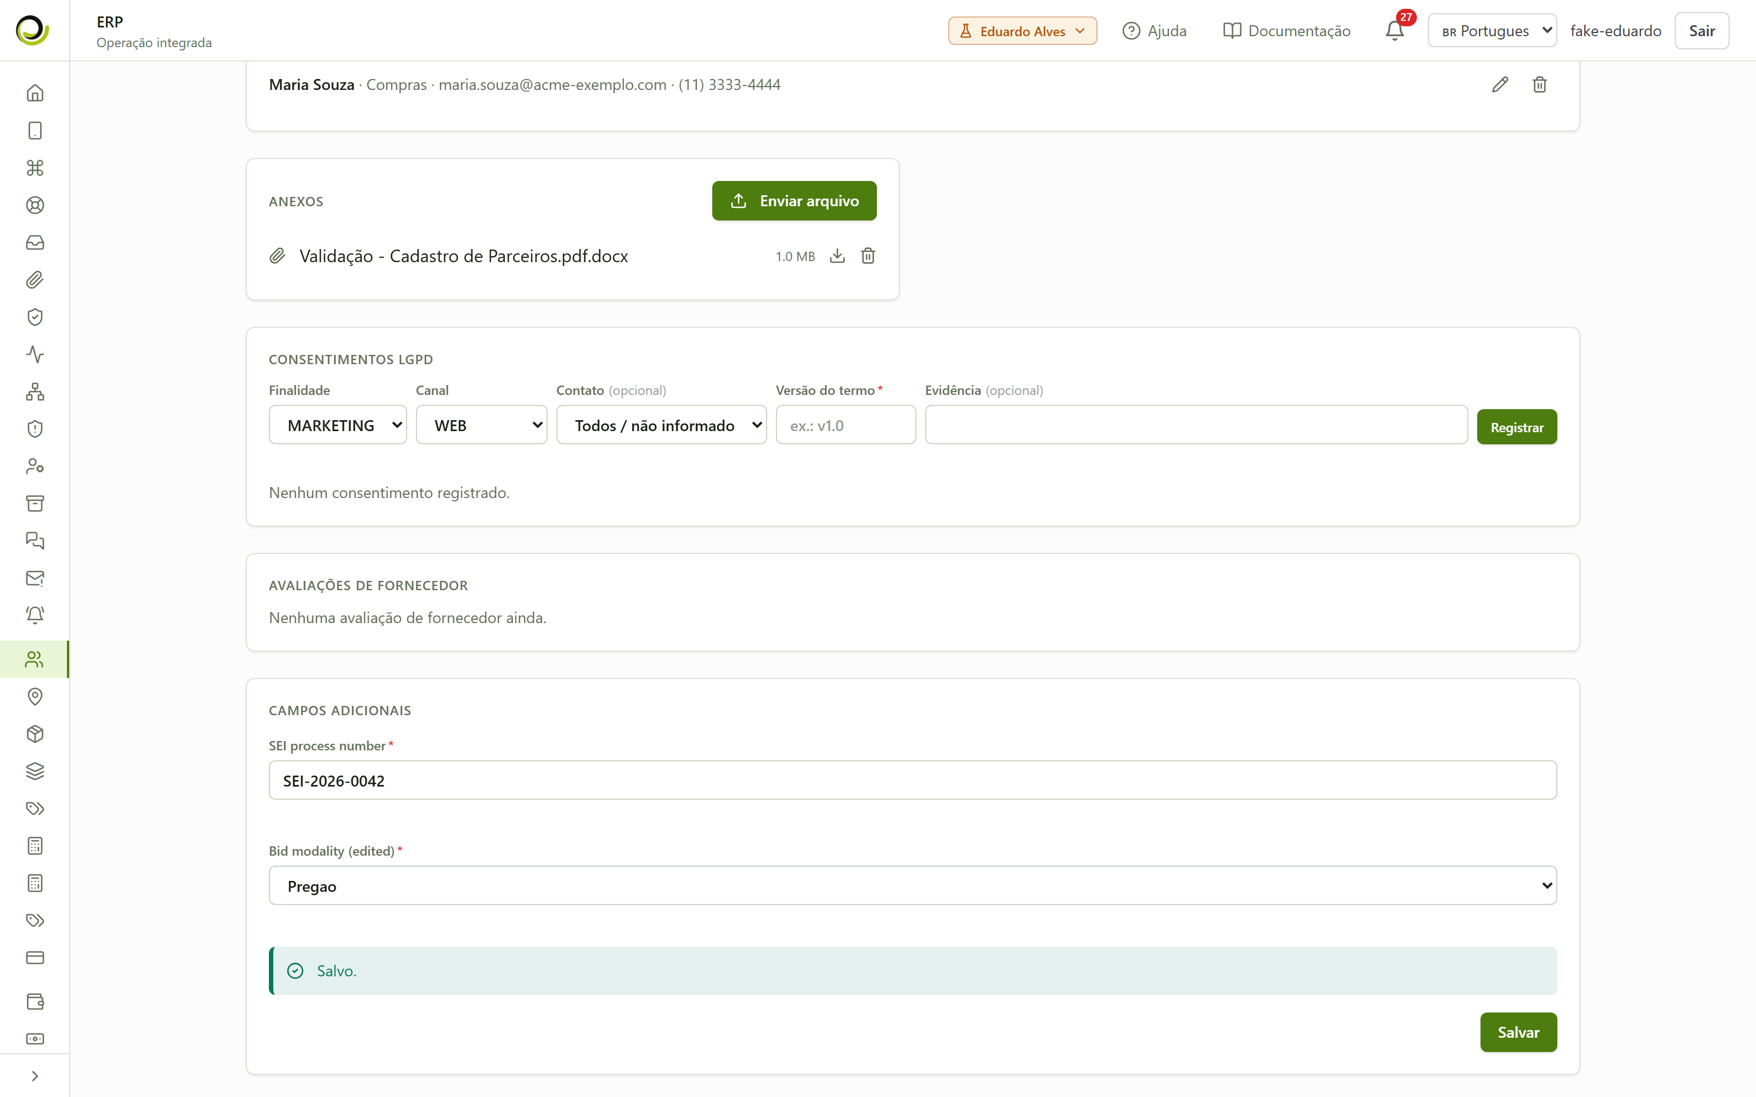
Task: Open the Finalidade dropdown showing MARKETING
Action: [337, 425]
